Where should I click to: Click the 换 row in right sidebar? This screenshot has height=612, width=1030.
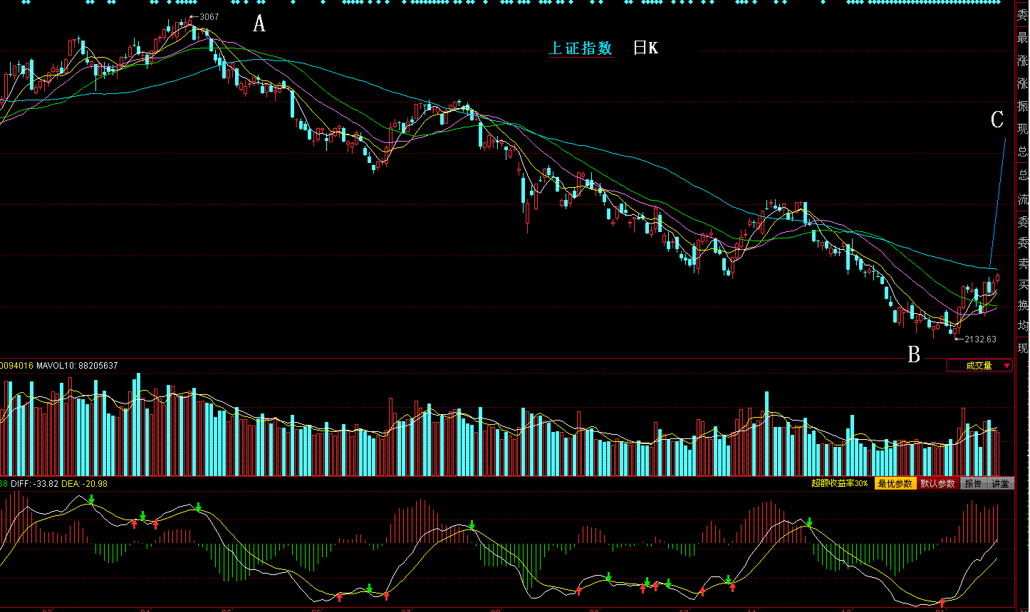tap(1022, 305)
